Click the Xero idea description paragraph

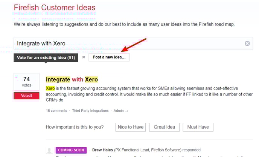coord(149,94)
